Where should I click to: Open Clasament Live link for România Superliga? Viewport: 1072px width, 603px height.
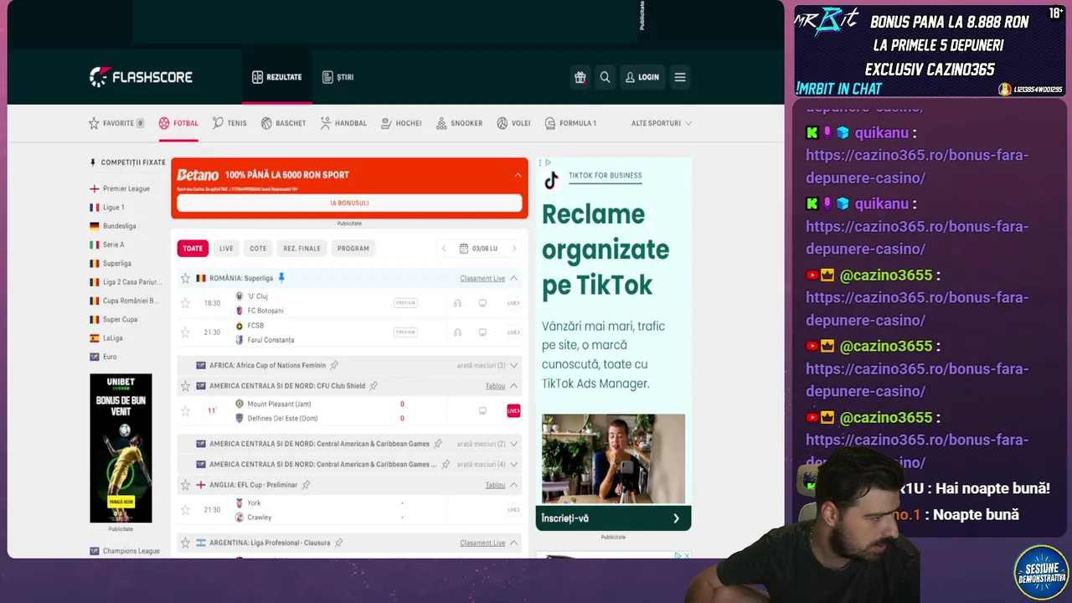point(482,278)
